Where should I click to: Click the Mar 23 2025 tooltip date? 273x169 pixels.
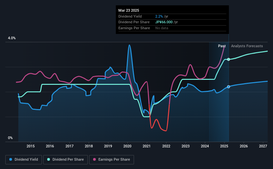[129, 10]
